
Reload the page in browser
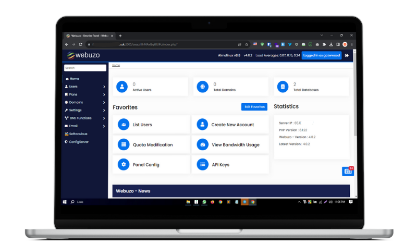(x=80, y=44)
